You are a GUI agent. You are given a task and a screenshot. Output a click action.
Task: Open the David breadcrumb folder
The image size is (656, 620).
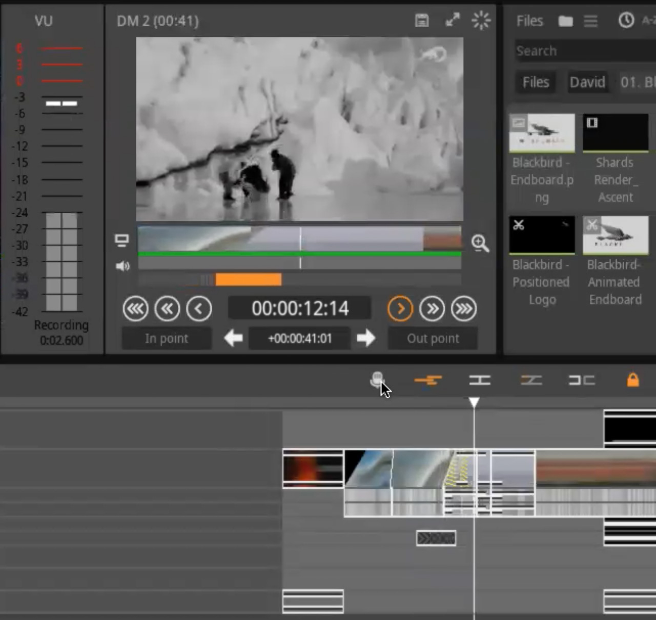587,82
